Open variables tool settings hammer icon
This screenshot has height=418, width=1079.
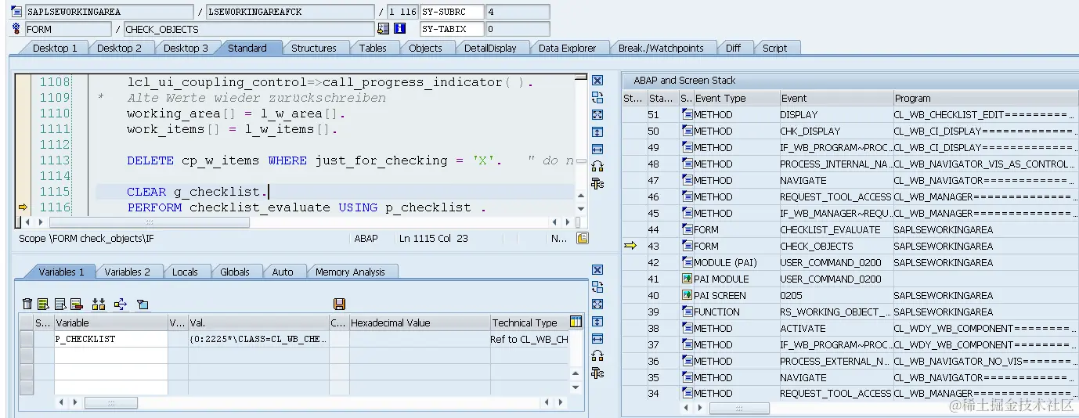pyautogui.click(x=597, y=373)
